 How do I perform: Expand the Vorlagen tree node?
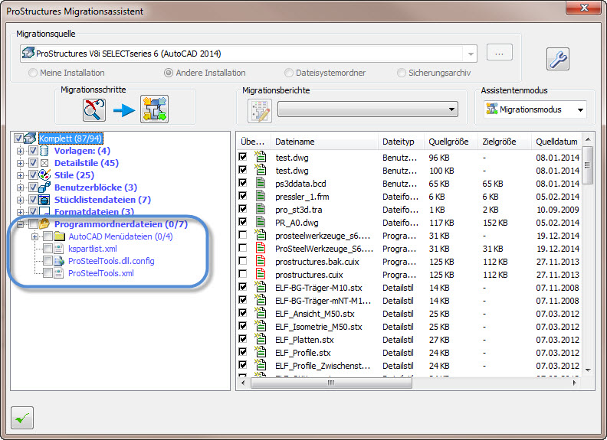point(20,152)
